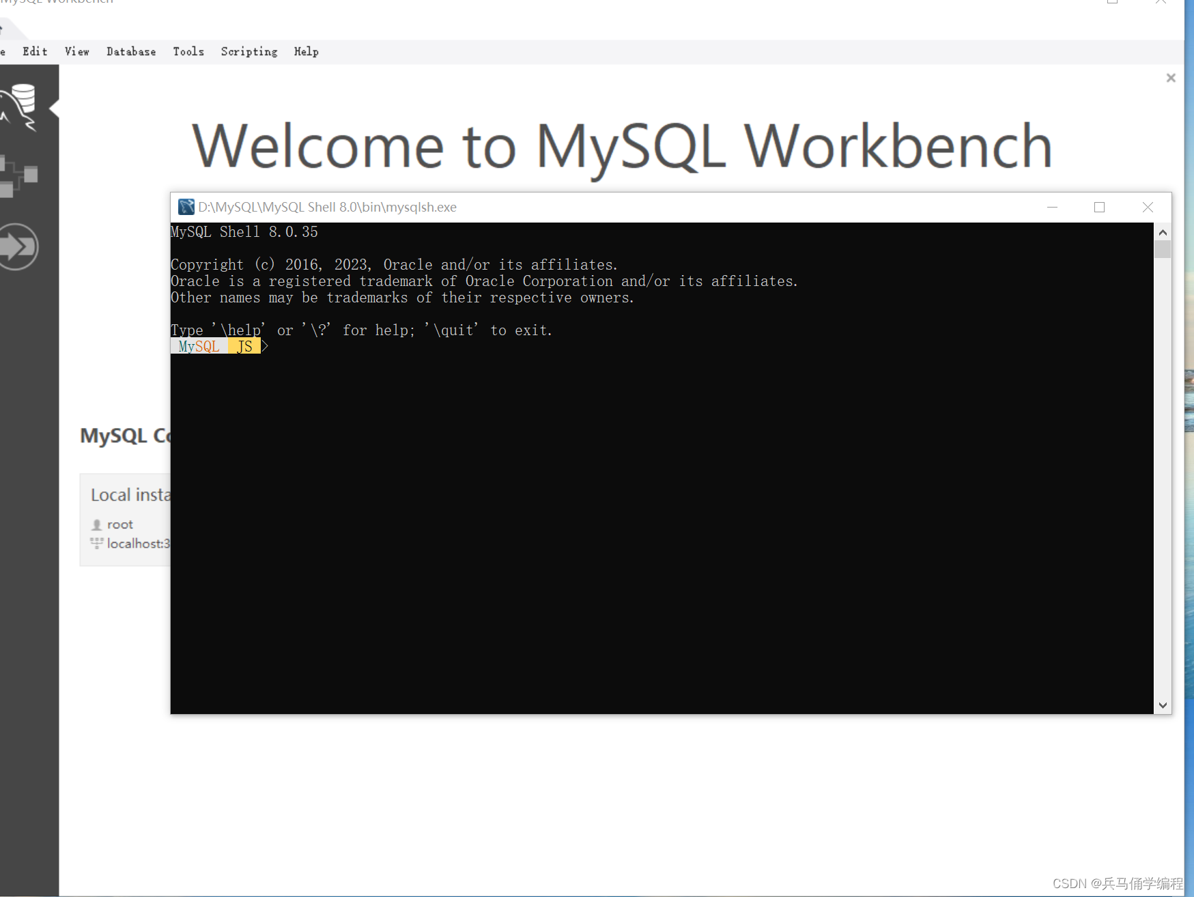
Task: Click inside the shell command prompt area
Action: [x=341, y=346]
